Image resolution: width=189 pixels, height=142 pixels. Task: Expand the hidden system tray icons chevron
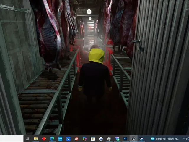tap(184, 139)
